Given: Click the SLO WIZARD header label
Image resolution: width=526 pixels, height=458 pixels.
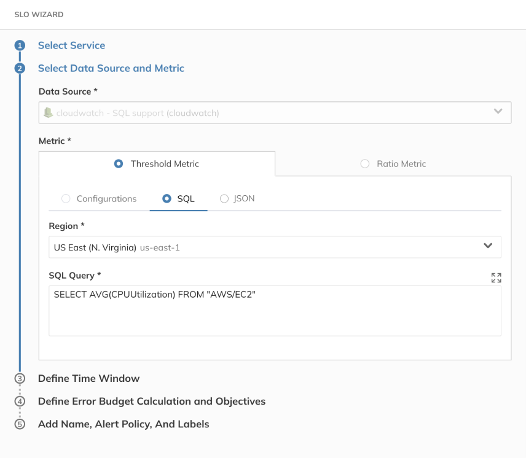Looking at the screenshot, I should tap(40, 14).
